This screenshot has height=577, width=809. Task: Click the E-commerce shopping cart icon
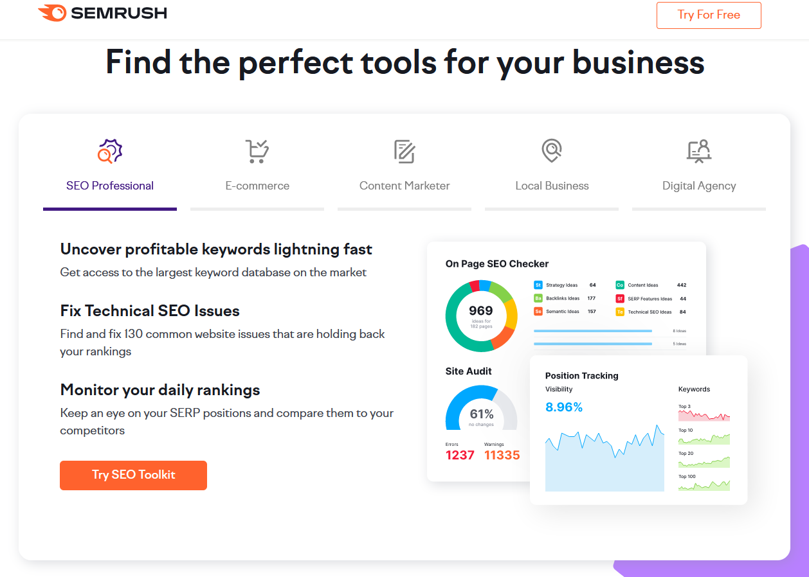tap(257, 152)
